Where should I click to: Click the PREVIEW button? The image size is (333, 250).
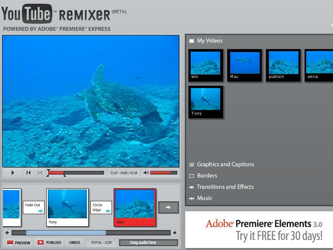tap(18, 242)
